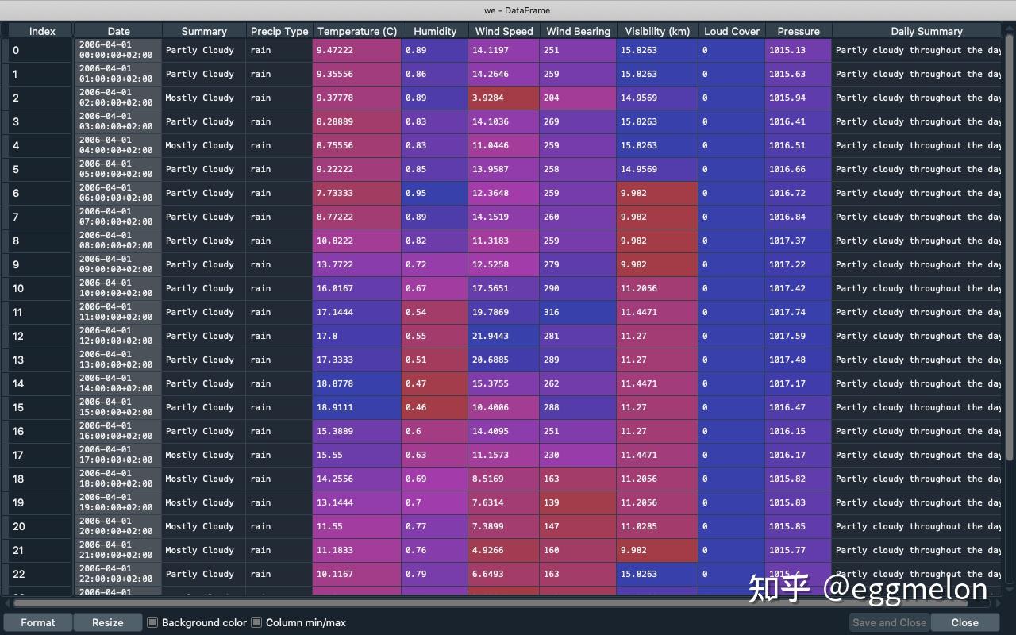The image size is (1016, 635).
Task: Click the Wind Bearing column header
Action: [x=577, y=31]
